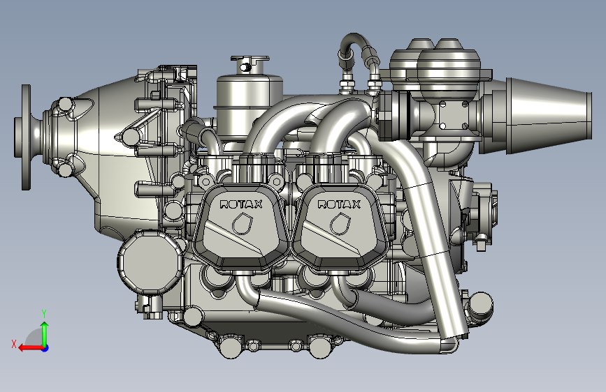The width and height of the screenshot is (606, 392).
Task: Select the droplet emblem on the left valve cover
Action: click(x=242, y=223)
